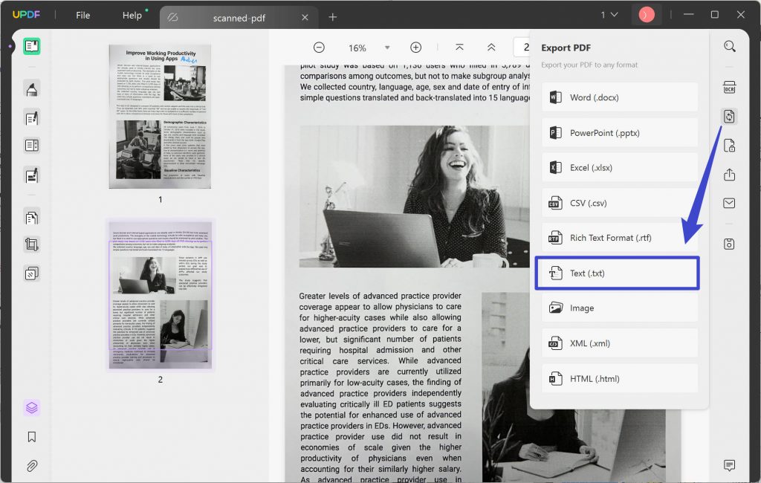Open the Fill and Sign form tool
The image size is (761, 483).
pyautogui.click(x=32, y=175)
